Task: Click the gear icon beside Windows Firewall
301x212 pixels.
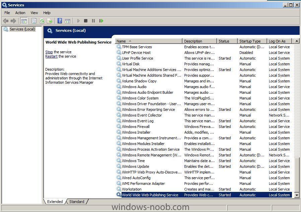Action: (119, 126)
